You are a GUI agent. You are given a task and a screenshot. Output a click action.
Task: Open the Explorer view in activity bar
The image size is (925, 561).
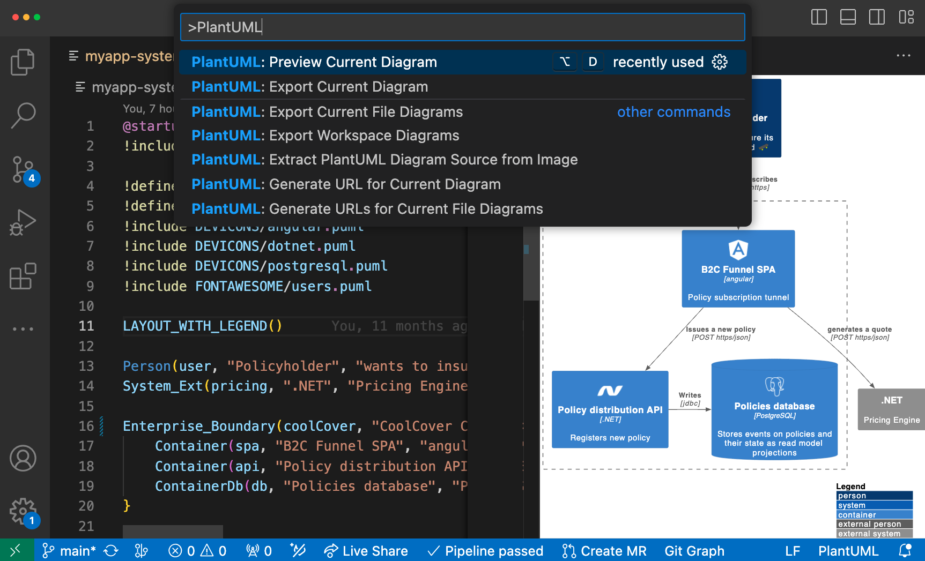click(23, 62)
